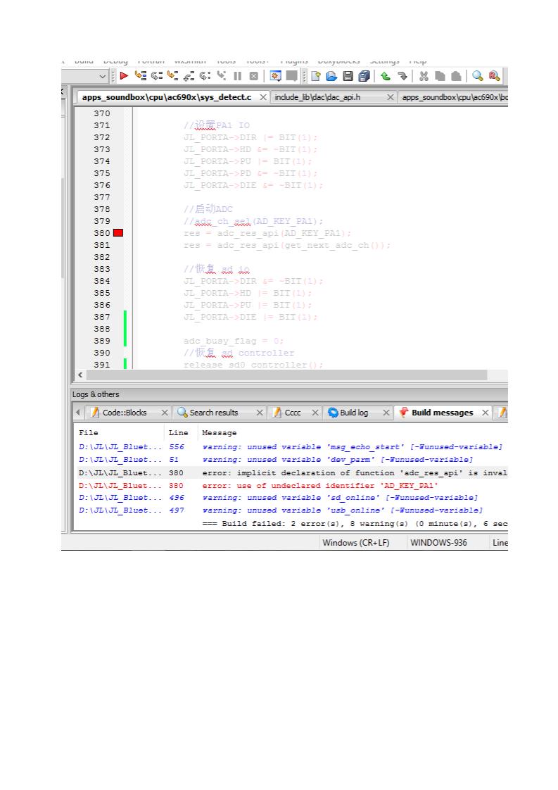
Task: Click the Line column header
Action: (178, 433)
